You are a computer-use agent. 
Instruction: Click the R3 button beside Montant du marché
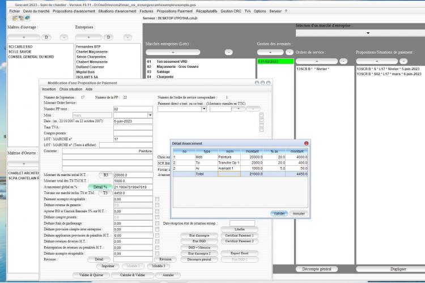pyautogui.click(x=105, y=175)
